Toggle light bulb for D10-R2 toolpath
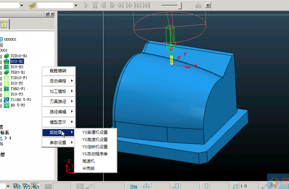The image size is (289, 189). tap(1, 62)
